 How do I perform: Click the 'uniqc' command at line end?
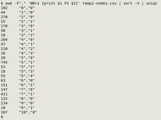pyautogui.click(x=152, y=4)
